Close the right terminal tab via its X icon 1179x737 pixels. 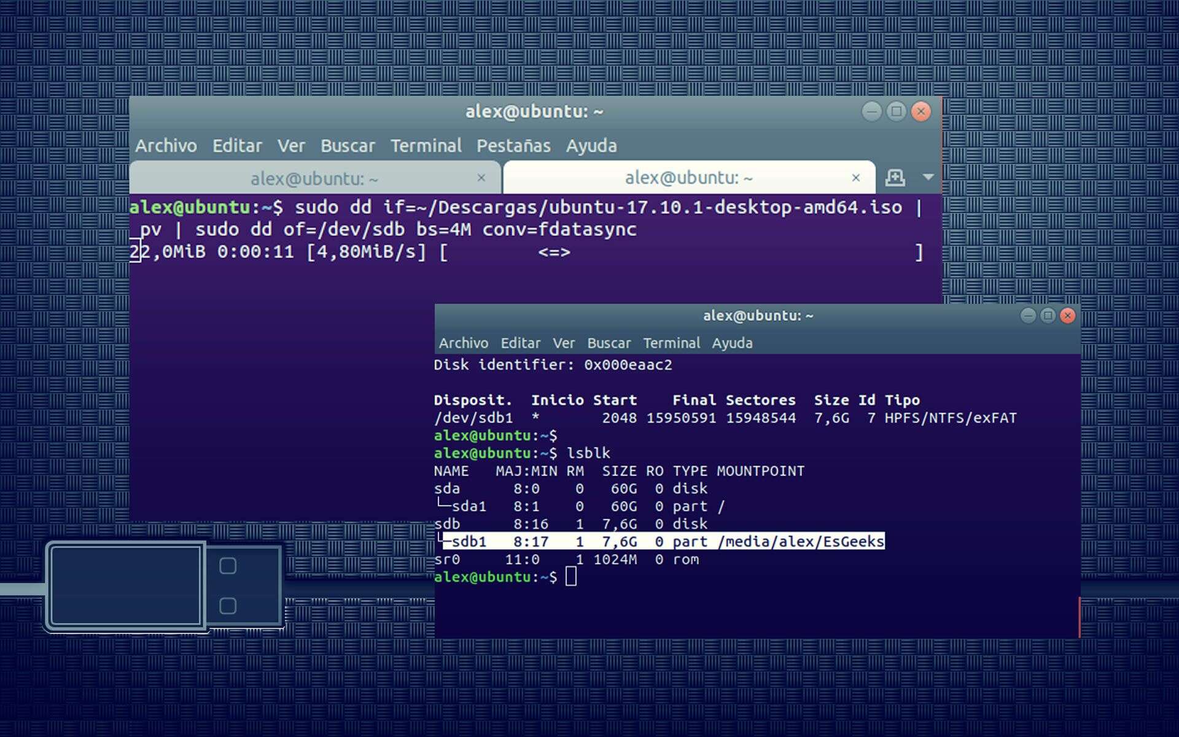coord(856,177)
